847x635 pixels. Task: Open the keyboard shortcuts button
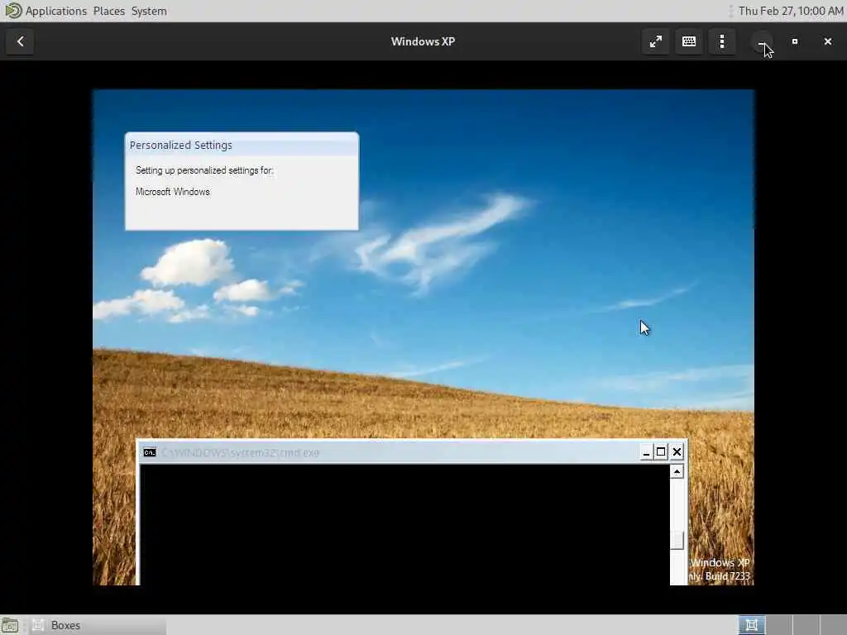pos(689,41)
